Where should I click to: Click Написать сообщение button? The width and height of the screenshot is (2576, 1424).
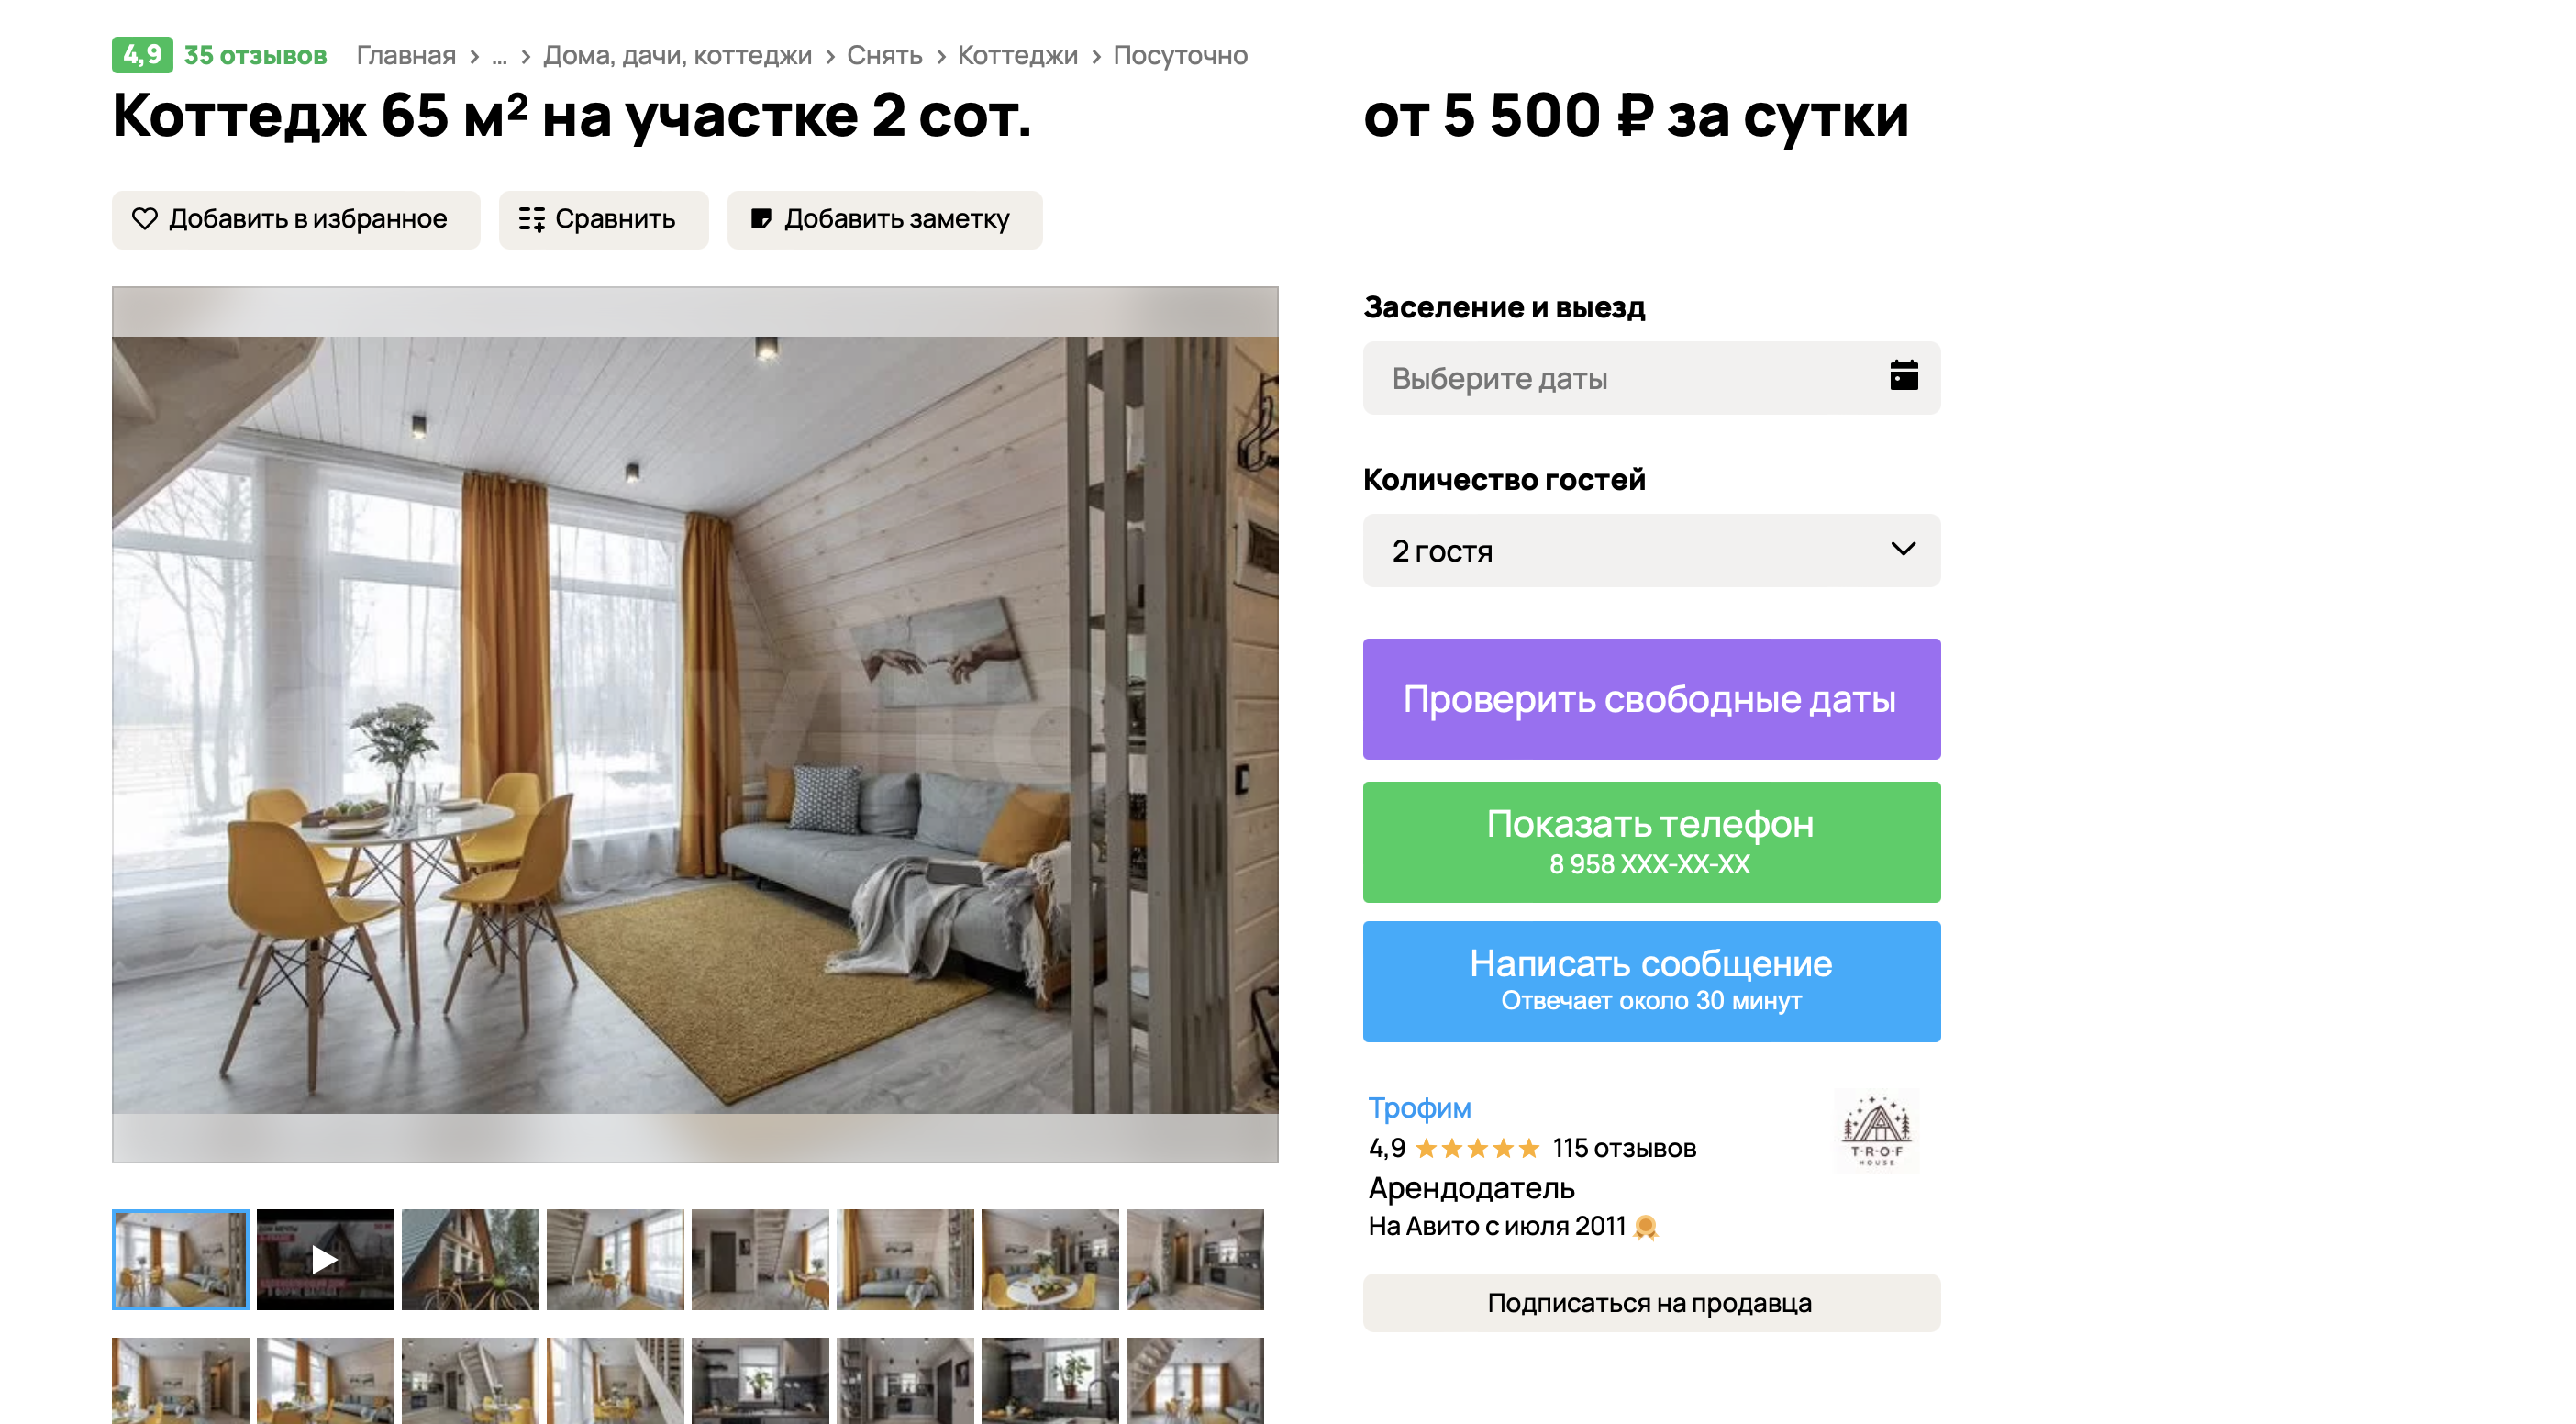[1651, 982]
